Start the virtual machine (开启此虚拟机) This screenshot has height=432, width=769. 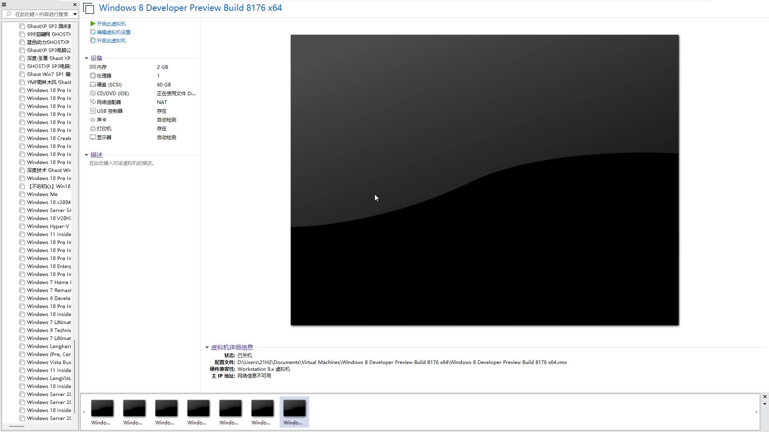click(x=111, y=24)
